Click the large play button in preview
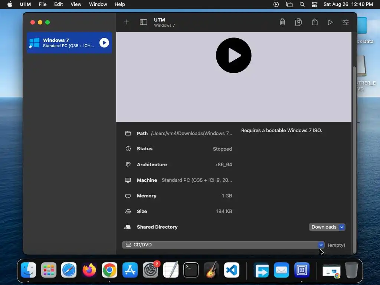Image resolution: width=380 pixels, height=285 pixels. point(234,55)
